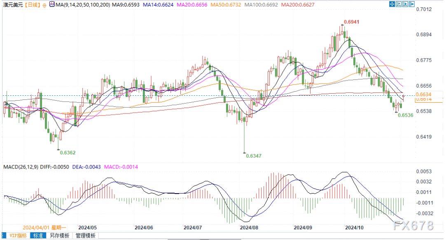Open the MA indicator chart icon

click(x=51, y=5)
